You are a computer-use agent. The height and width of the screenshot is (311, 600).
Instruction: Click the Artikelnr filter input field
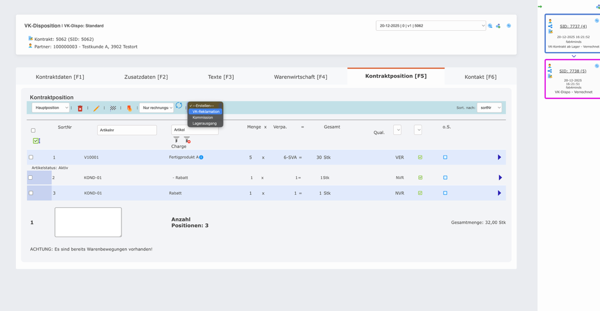pos(127,130)
